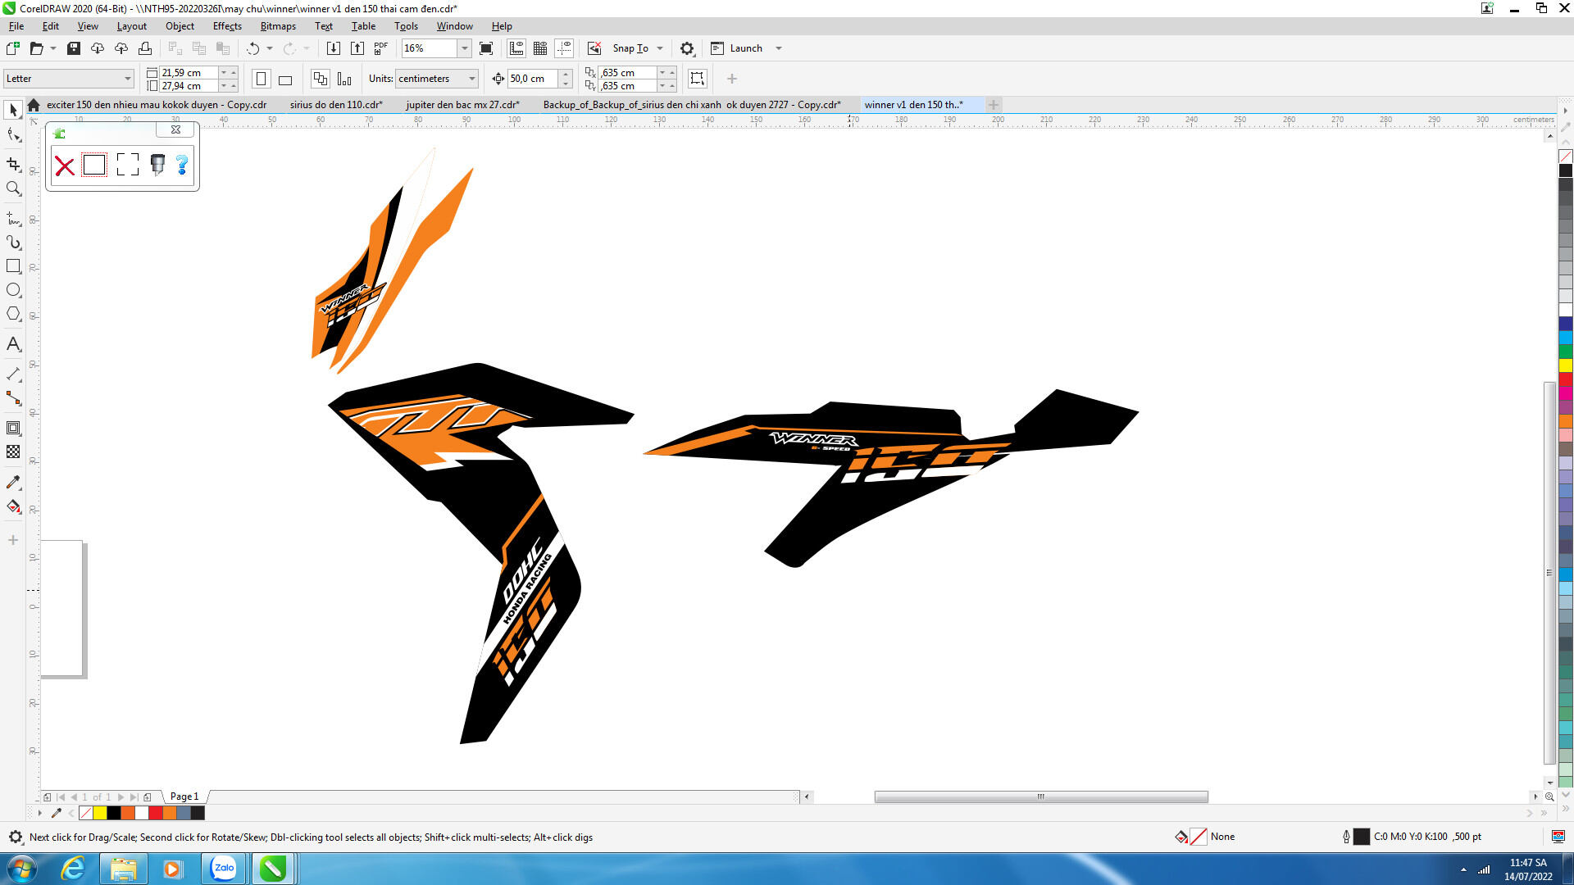
Task: Add a new document tab with plus button
Action: tap(994, 105)
